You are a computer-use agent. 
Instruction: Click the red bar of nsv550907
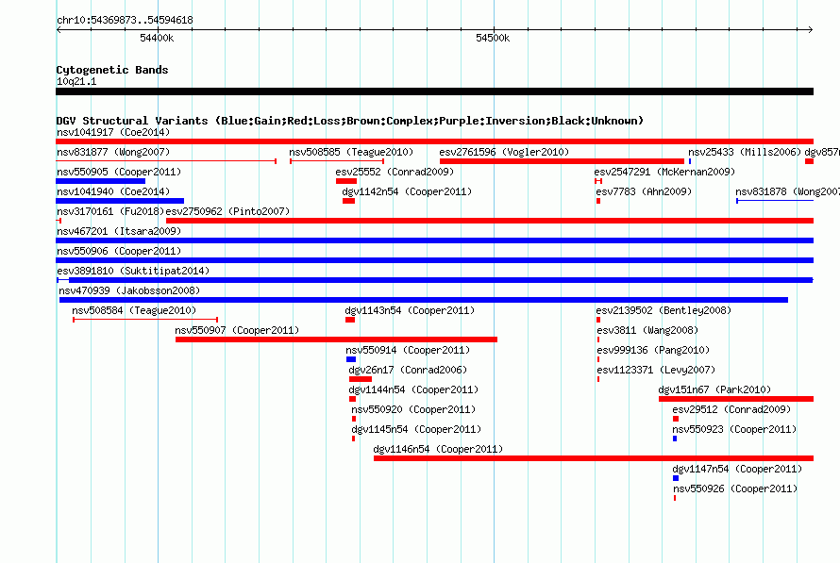coord(336,339)
